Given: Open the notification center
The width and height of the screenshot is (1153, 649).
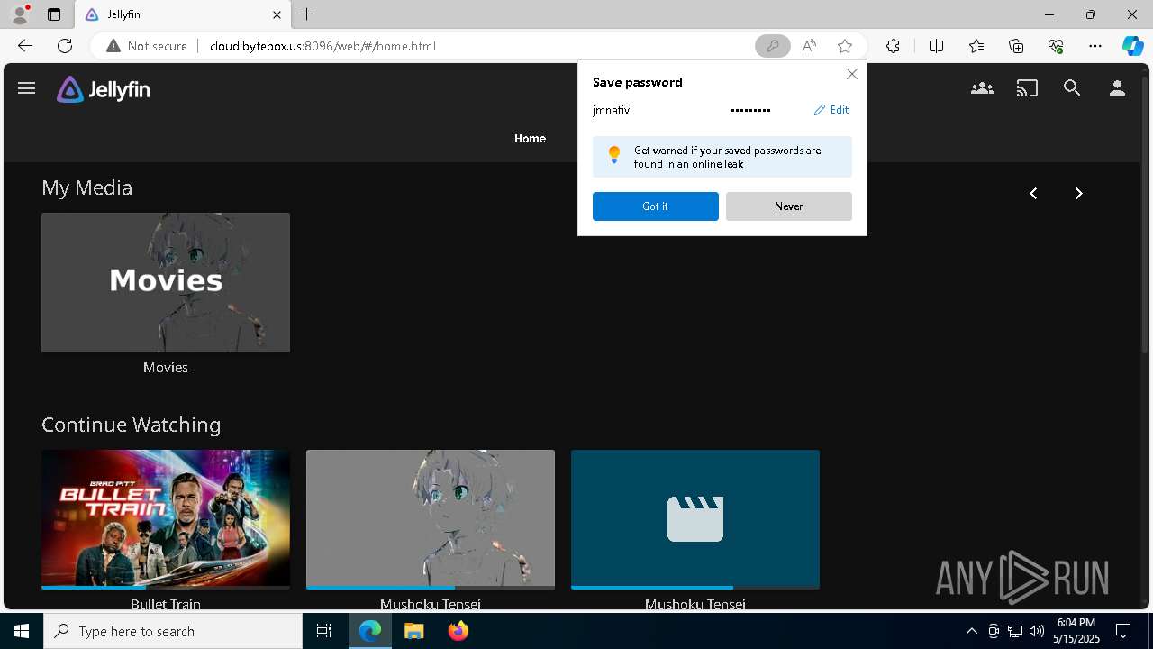Looking at the screenshot, I should (x=1123, y=631).
